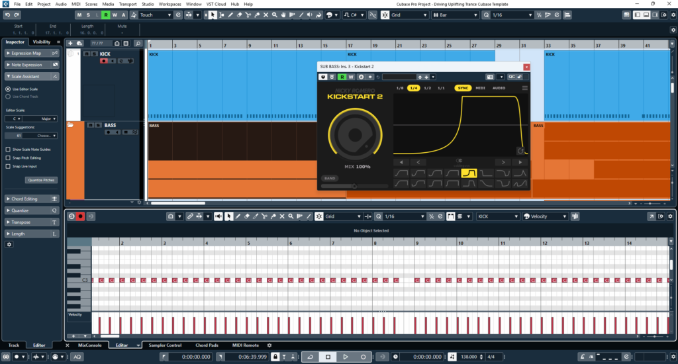
Task: Select the Draw pencil tool in key editor toolbar
Action: coord(238,216)
